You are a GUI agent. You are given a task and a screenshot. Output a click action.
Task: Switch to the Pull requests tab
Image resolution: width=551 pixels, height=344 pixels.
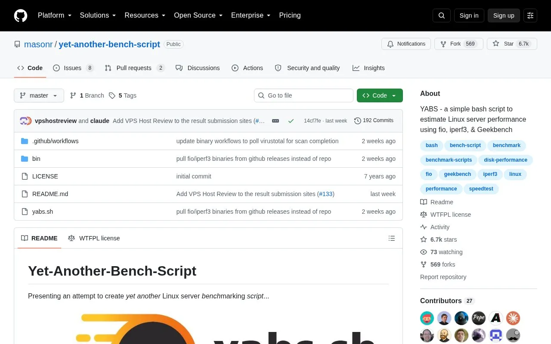pyautogui.click(x=135, y=68)
